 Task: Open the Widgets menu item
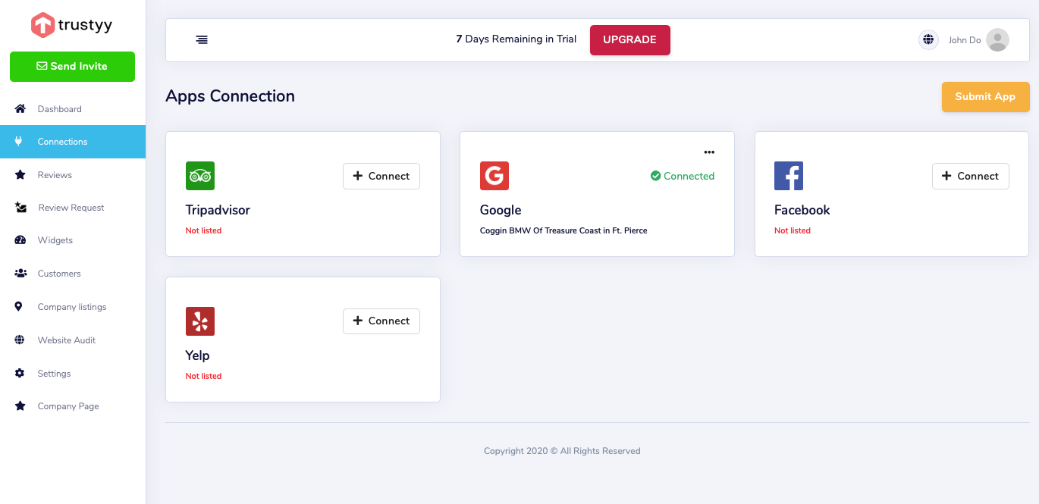point(55,240)
